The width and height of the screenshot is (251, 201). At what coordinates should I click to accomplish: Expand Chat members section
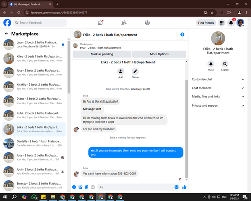point(218,88)
